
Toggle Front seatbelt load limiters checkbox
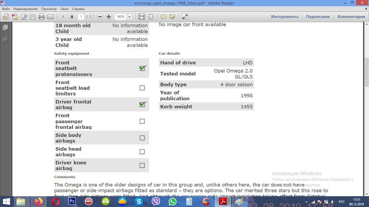[x=142, y=88]
